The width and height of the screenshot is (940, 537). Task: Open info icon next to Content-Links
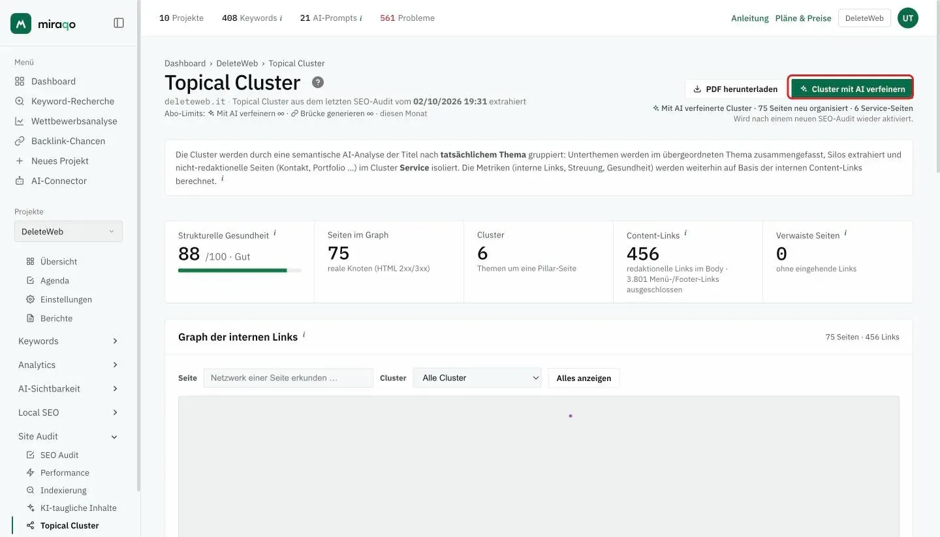[685, 233]
